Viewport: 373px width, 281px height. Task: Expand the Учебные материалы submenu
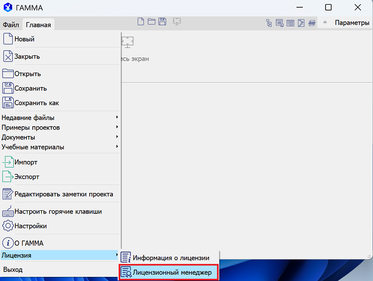[59, 147]
